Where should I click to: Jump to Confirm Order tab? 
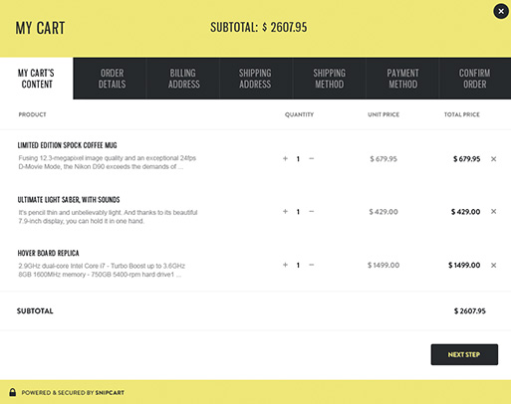[475, 79]
